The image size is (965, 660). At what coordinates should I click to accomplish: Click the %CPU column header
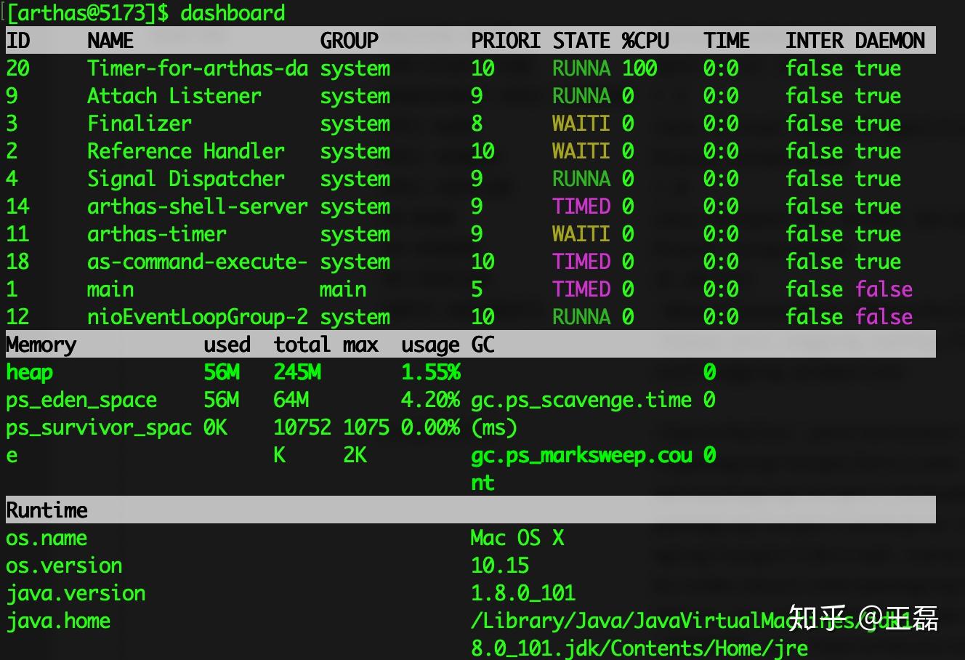[x=645, y=41]
